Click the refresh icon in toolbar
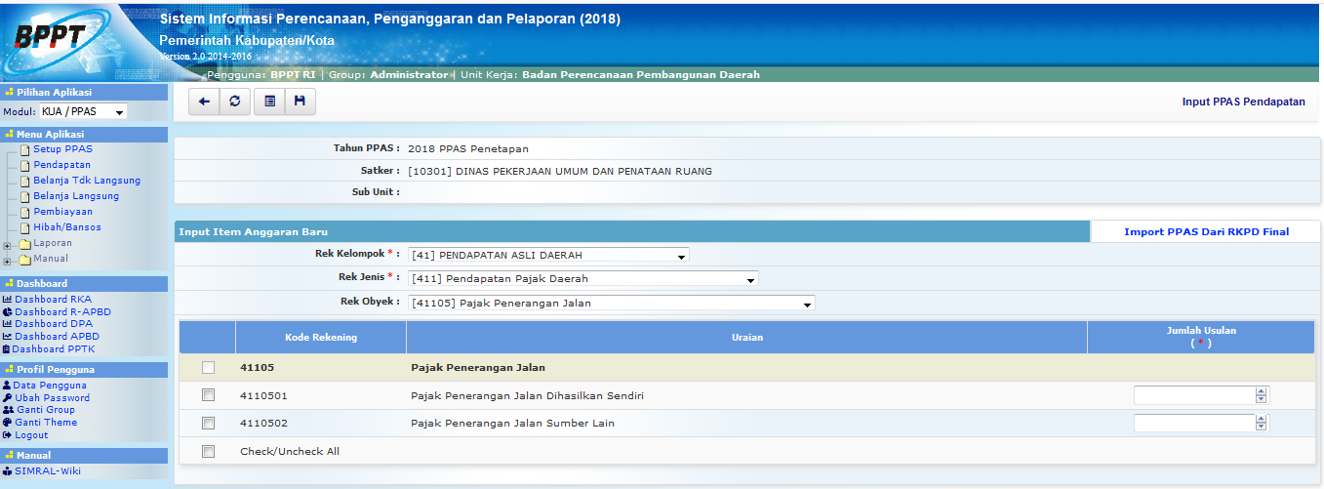The image size is (1324, 489). [234, 101]
